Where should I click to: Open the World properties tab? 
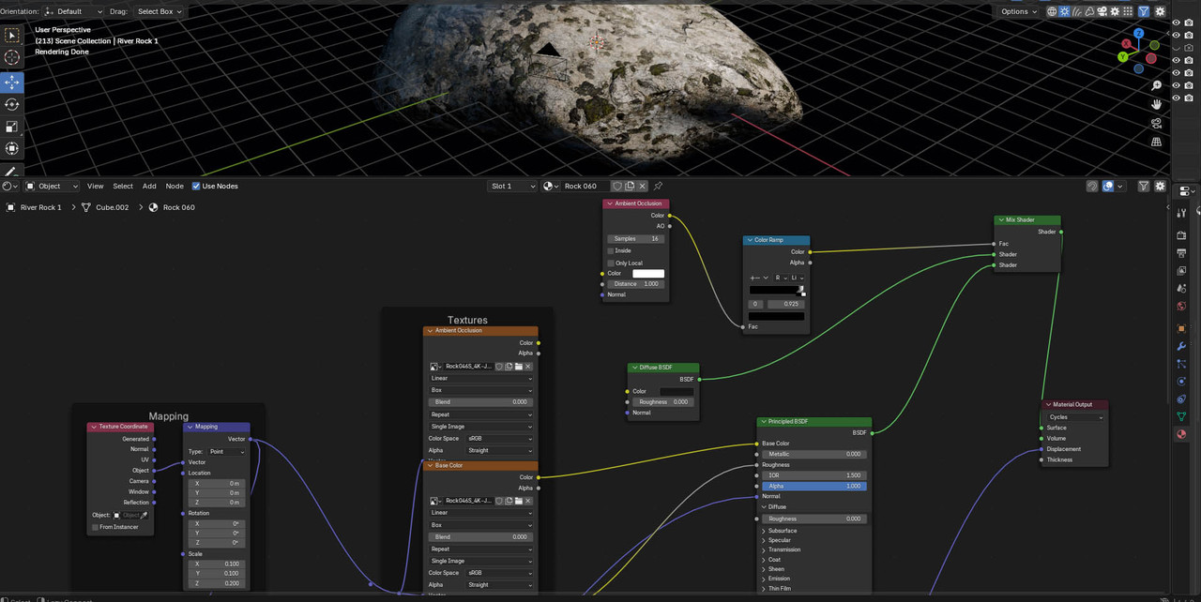pos(1181,306)
